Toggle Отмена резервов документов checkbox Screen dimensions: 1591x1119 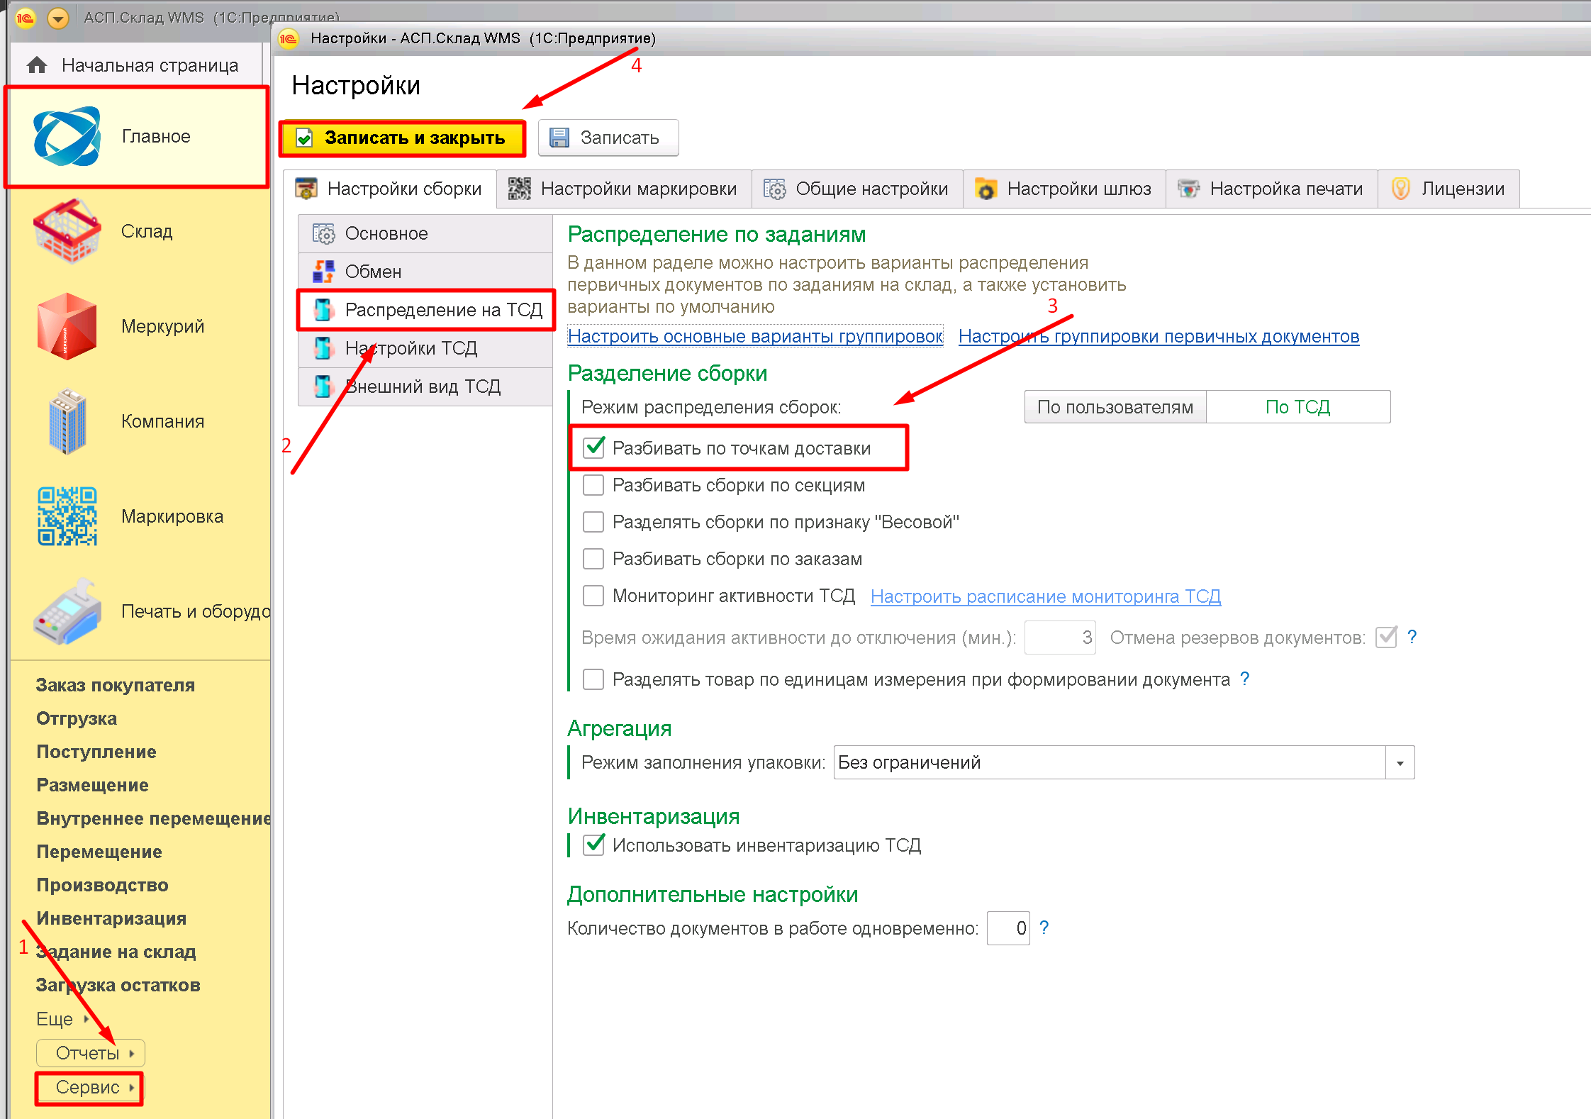pos(1386,638)
